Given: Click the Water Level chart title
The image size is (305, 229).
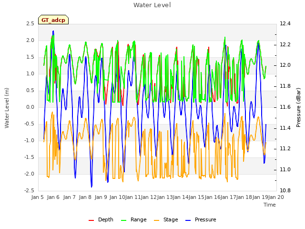Looking at the screenshot, I should (x=152, y=5).
